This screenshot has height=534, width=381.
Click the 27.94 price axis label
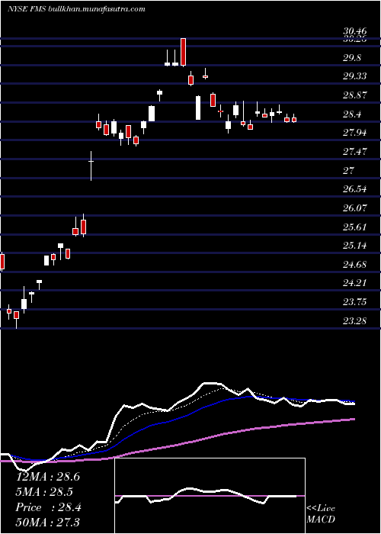coord(355,133)
